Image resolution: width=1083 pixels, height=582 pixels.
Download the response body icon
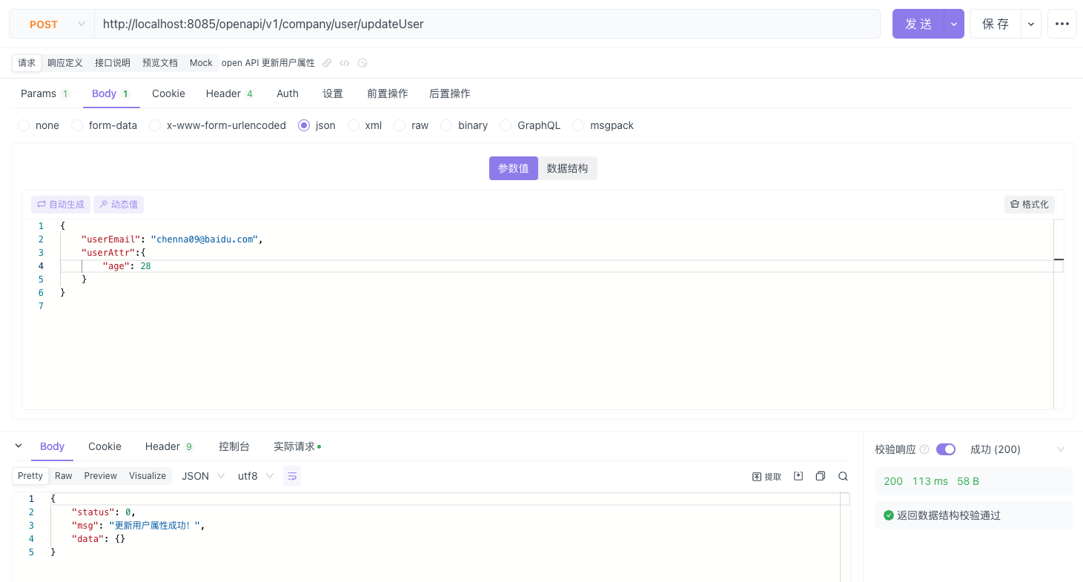(798, 476)
